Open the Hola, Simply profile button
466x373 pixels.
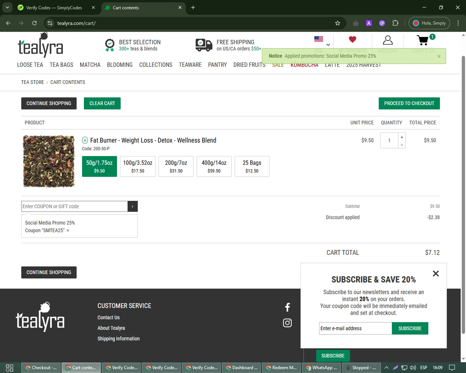point(429,23)
